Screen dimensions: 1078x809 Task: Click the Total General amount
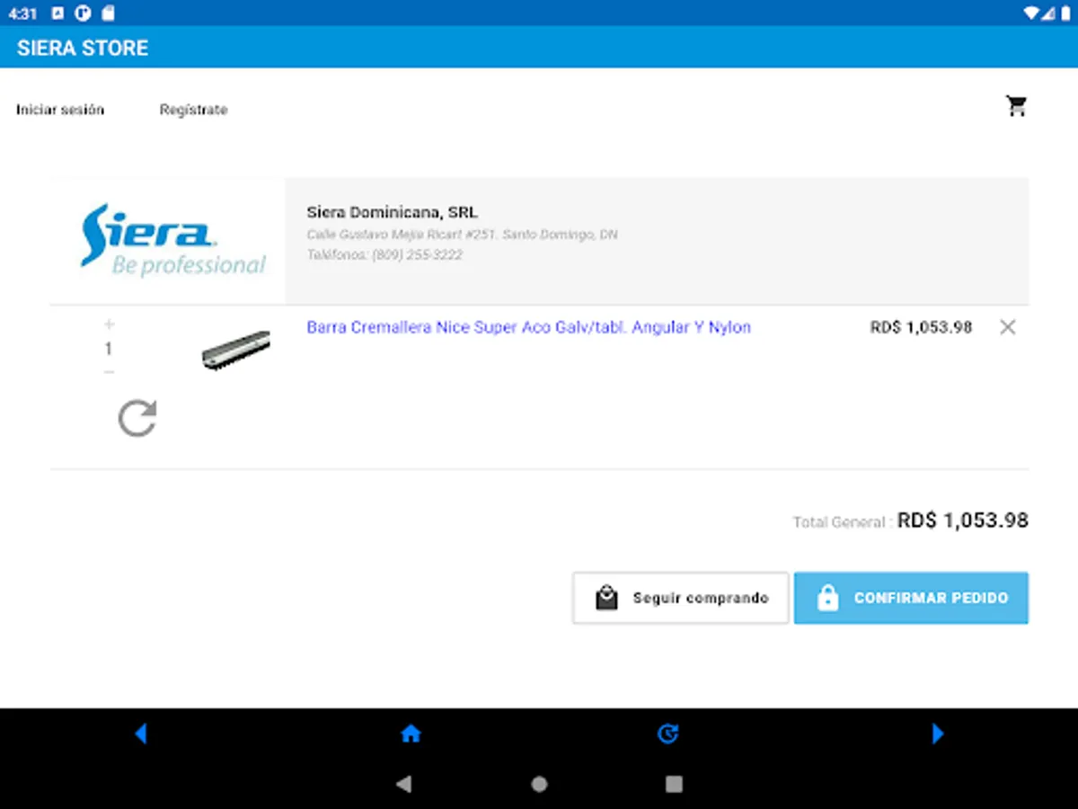[963, 520]
